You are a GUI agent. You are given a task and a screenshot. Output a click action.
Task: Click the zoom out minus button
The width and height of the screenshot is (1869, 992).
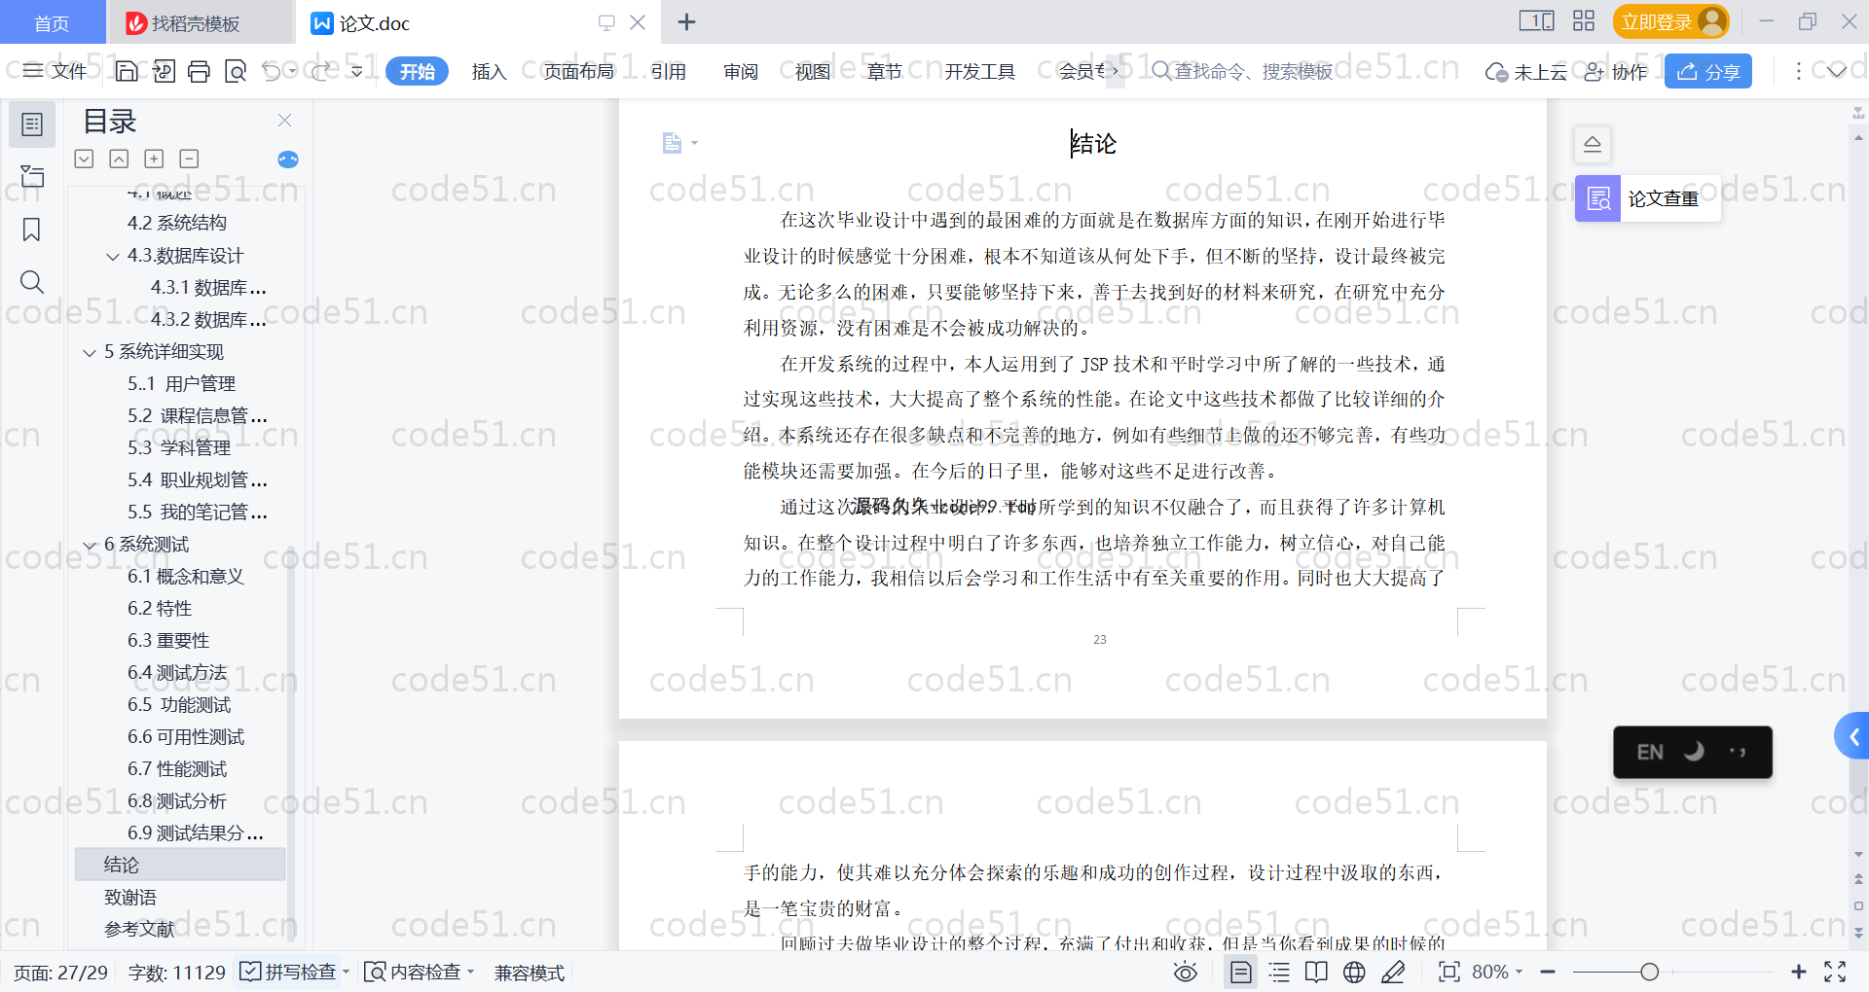point(1548,972)
